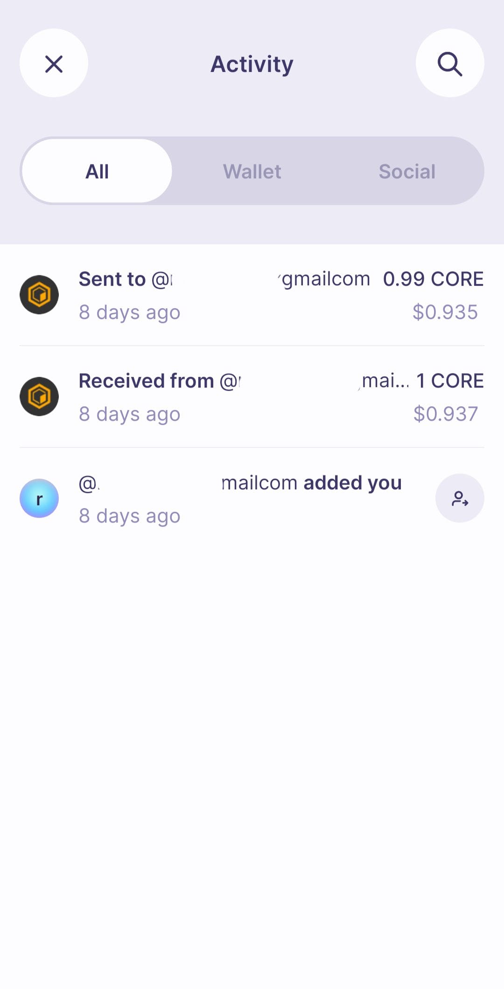The image size is (504, 989).
Task: Tap the CORE coin icon on Received row
Action: [39, 396]
